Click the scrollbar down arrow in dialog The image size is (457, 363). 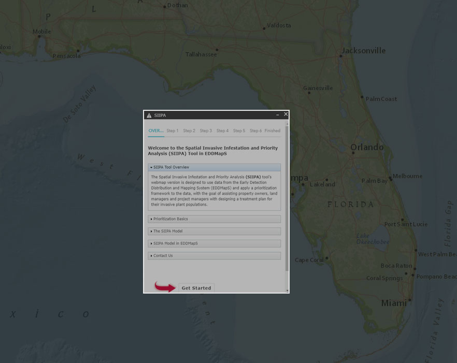click(x=287, y=291)
